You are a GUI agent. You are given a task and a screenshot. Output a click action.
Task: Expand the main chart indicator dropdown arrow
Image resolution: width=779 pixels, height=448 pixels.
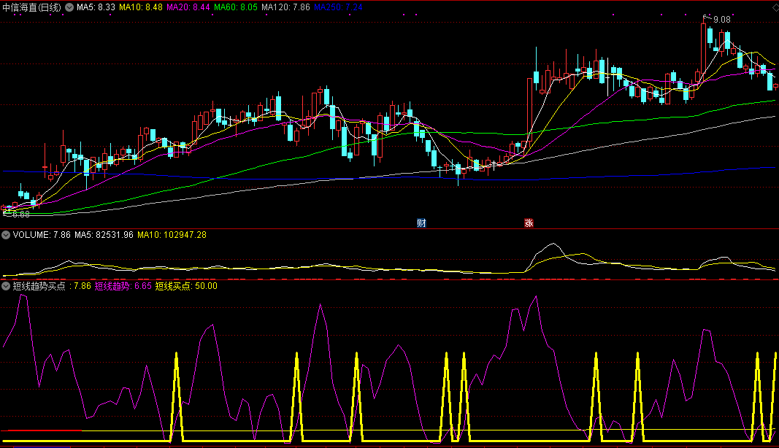pyautogui.click(x=69, y=7)
